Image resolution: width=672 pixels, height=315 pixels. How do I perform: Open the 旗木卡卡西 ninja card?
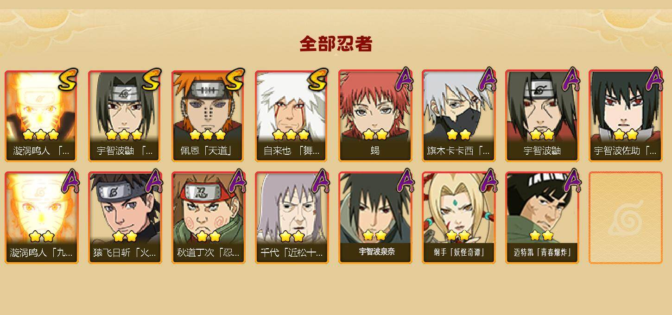pyautogui.click(x=459, y=116)
